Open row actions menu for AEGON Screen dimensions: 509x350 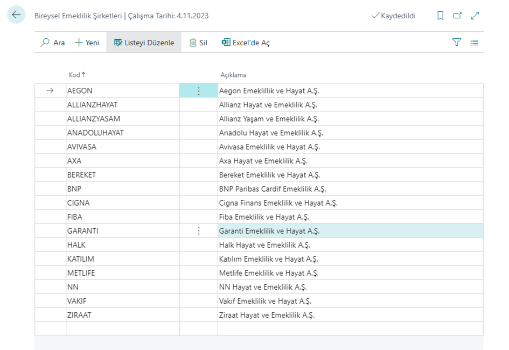coord(199,91)
